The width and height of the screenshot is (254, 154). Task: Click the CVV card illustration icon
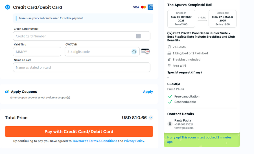[145, 51]
